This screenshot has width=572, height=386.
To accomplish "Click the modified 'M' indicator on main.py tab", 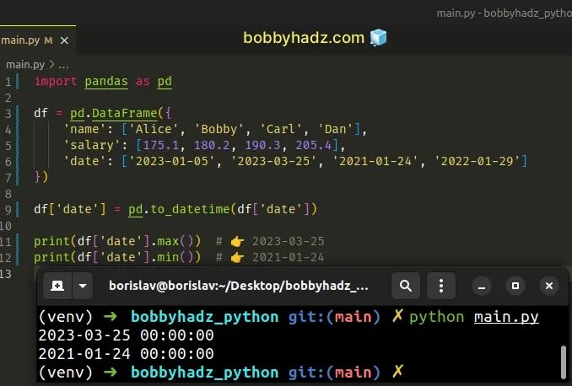I will pyautogui.click(x=48, y=40).
